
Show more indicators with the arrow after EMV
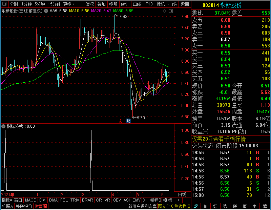pos(144,200)
